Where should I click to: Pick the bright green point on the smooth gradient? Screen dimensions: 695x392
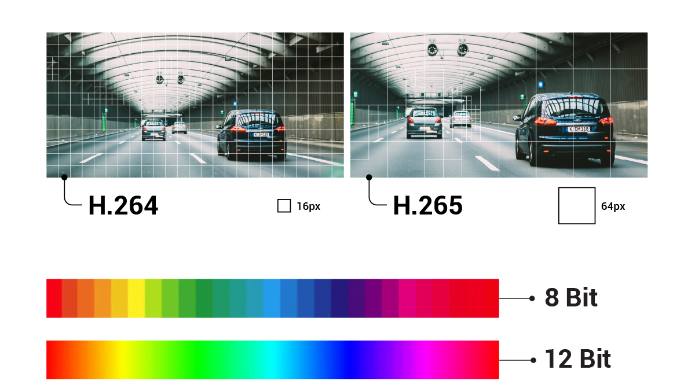197,360
